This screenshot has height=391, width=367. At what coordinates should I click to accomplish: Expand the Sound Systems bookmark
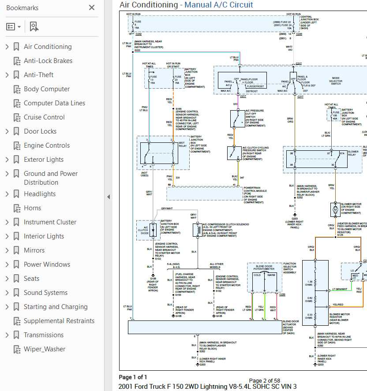tap(7, 293)
